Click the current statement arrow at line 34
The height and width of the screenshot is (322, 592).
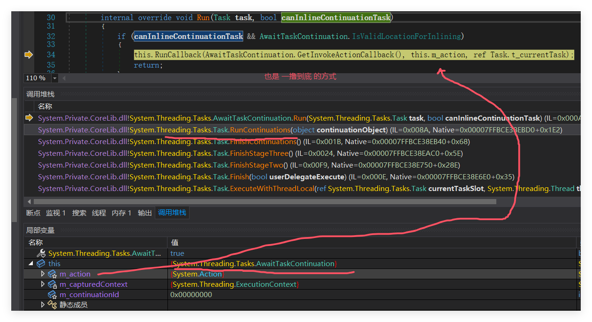(29, 55)
